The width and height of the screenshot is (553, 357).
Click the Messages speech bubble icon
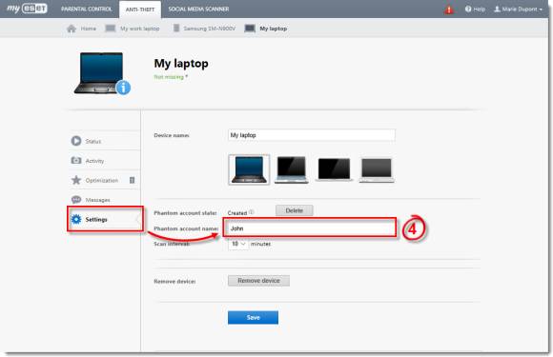tap(76, 200)
